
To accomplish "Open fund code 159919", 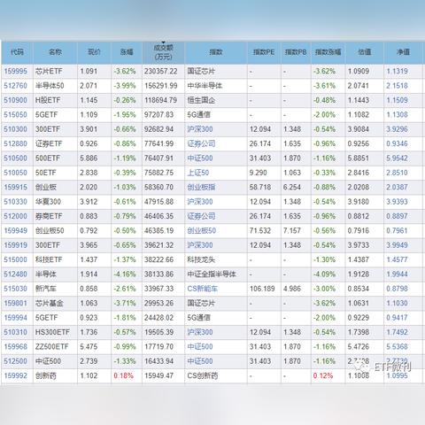I will click(15, 245).
